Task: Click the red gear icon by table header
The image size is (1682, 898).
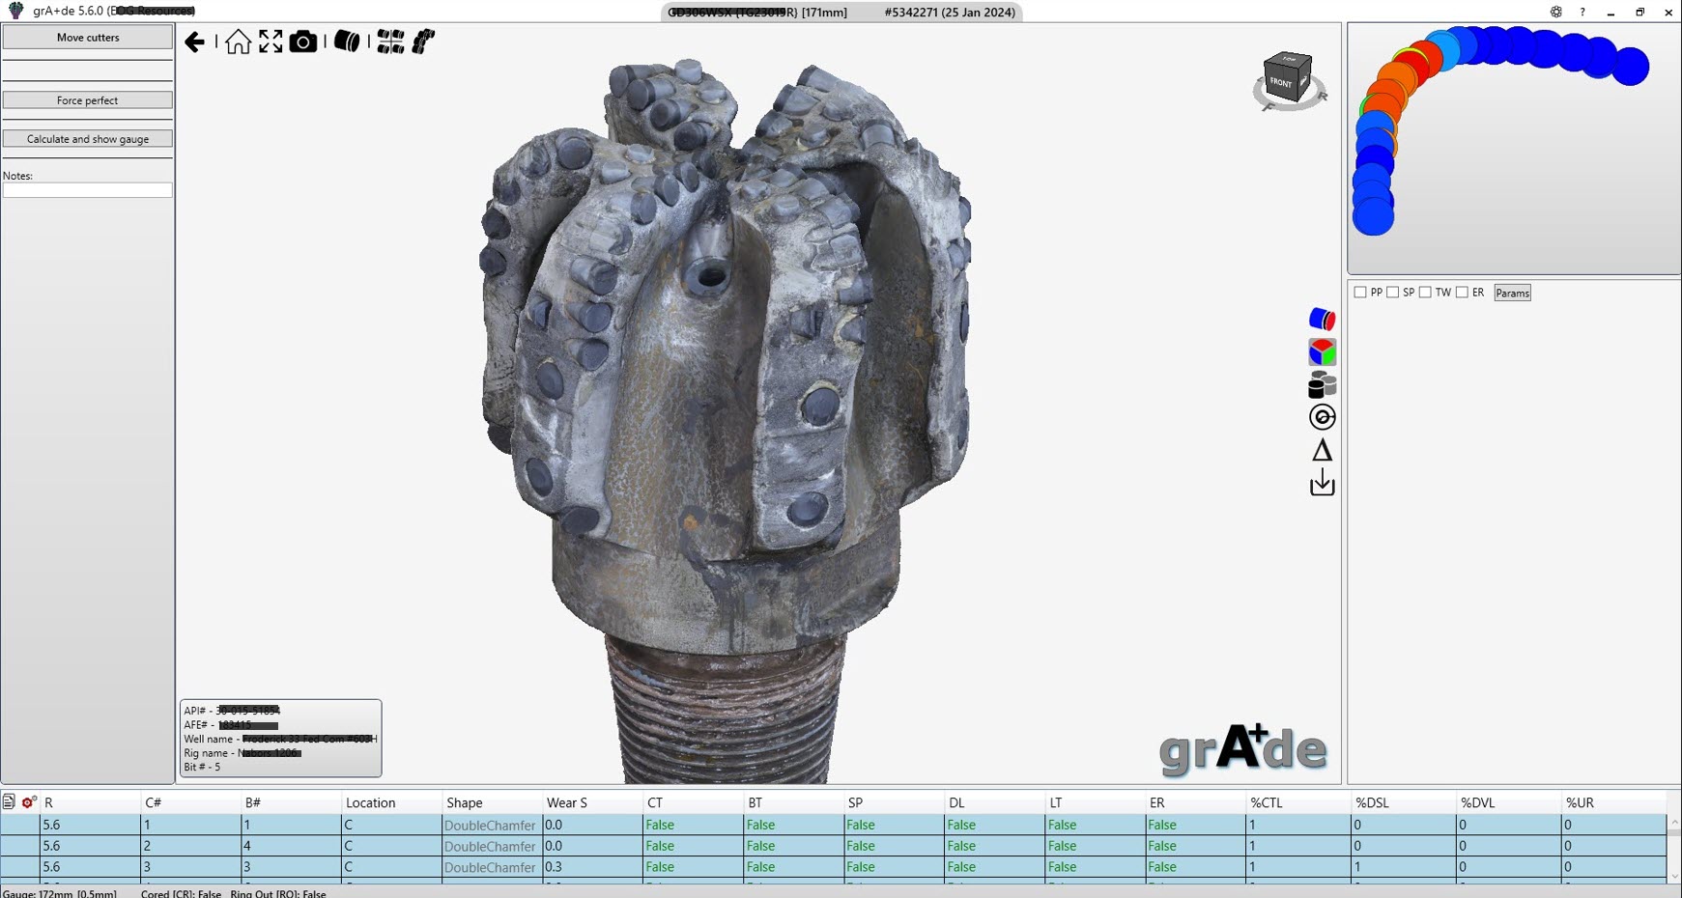Action: pos(29,801)
